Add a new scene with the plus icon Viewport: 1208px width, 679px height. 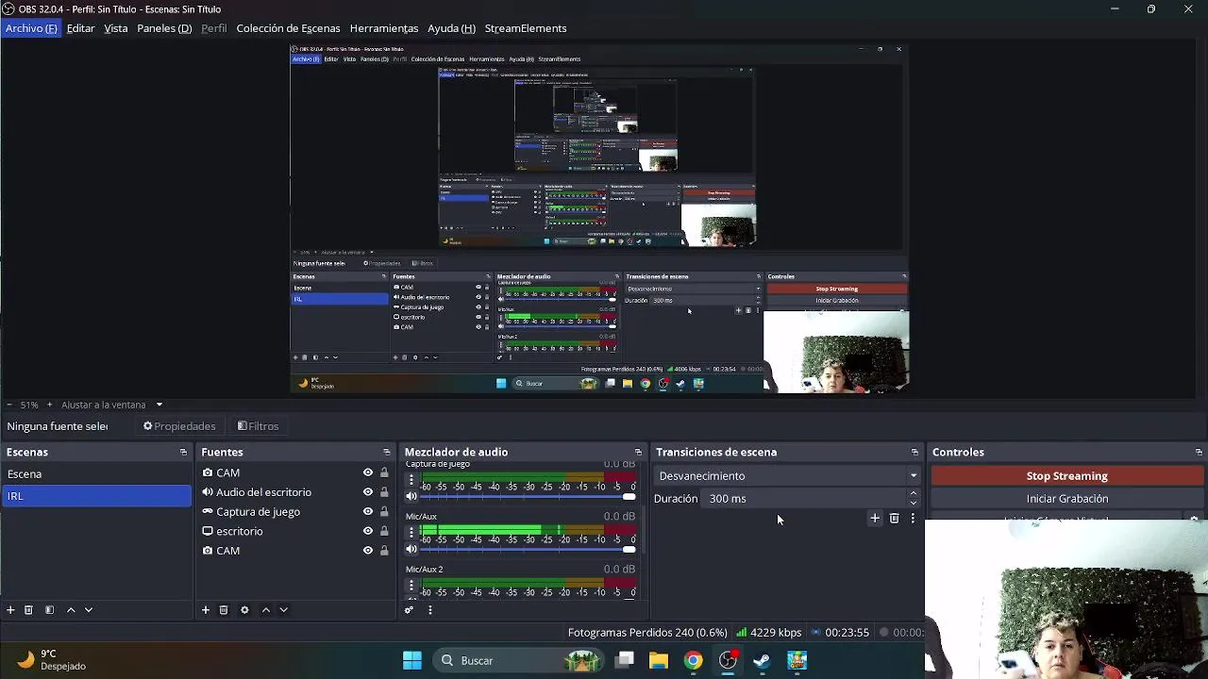(x=10, y=610)
